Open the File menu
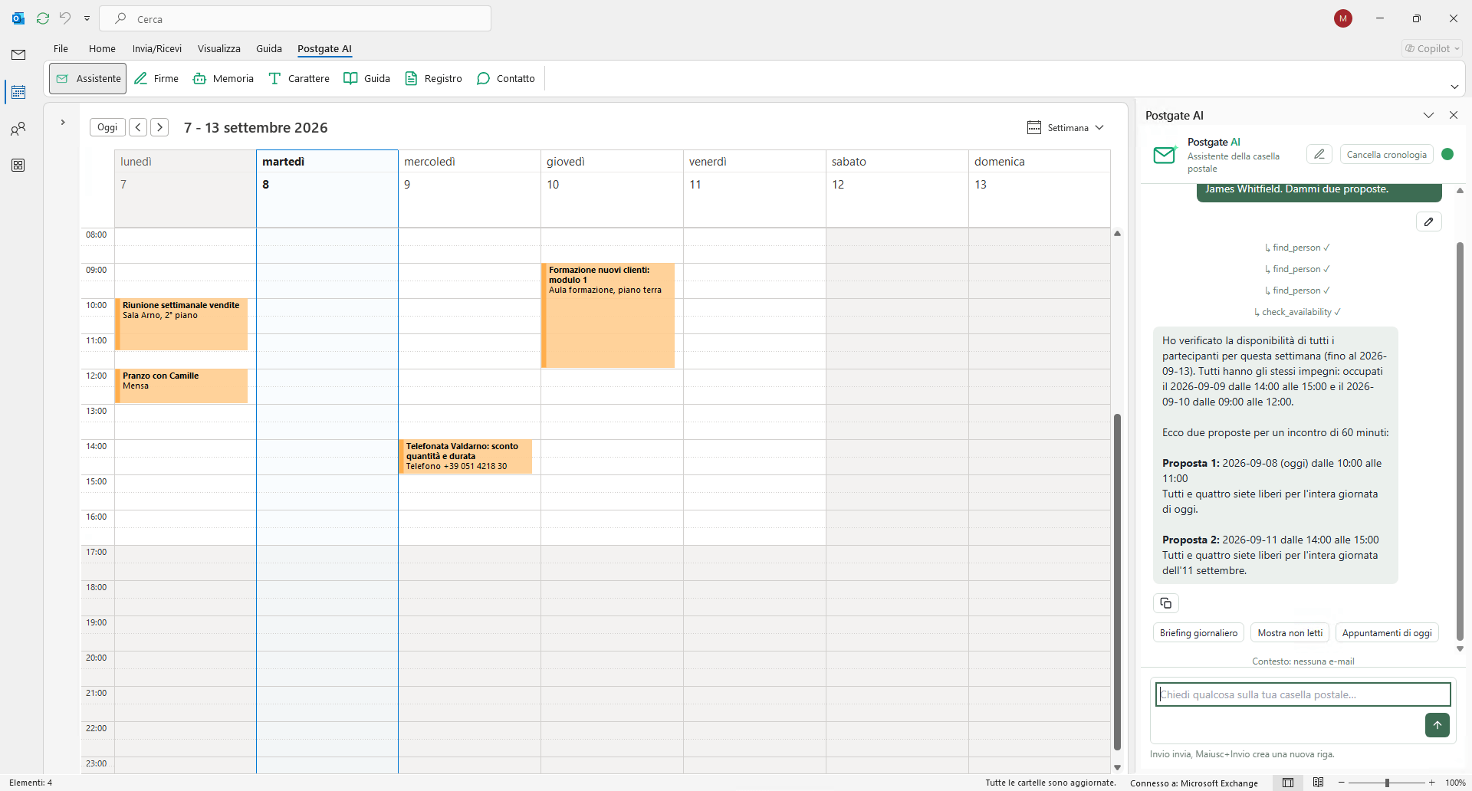This screenshot has height=791, width=1472. click(x=61, y=48)
